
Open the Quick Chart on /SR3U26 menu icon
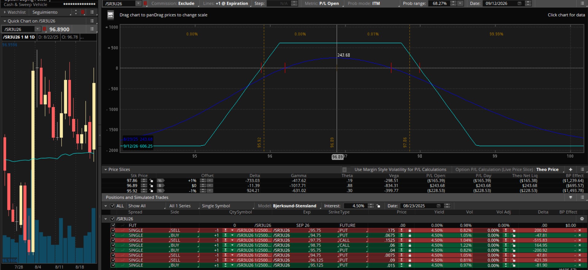92,21
